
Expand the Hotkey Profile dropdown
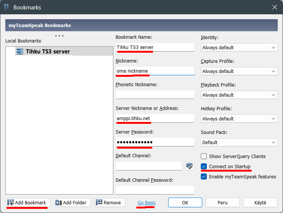point(239,119)
